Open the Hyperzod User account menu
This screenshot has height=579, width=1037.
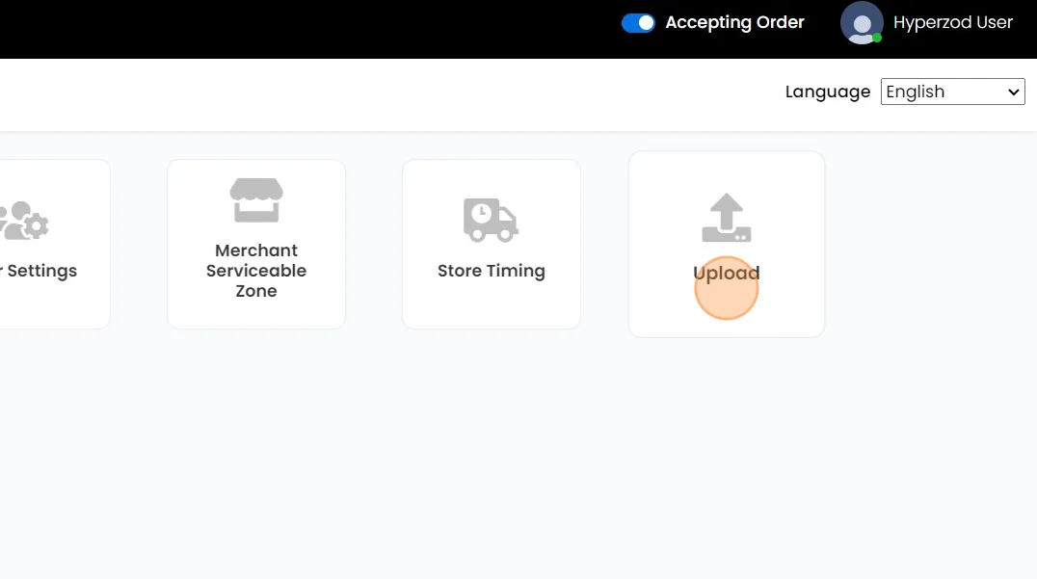point(952,22)
